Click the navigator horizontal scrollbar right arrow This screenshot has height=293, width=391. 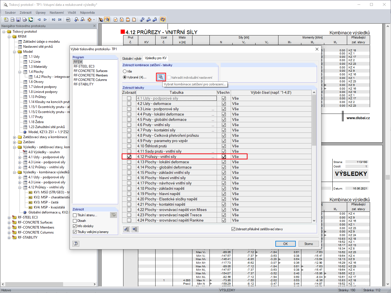tap(94, 284)
